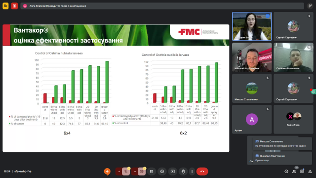Click the speaking woman's video tile

252,26
